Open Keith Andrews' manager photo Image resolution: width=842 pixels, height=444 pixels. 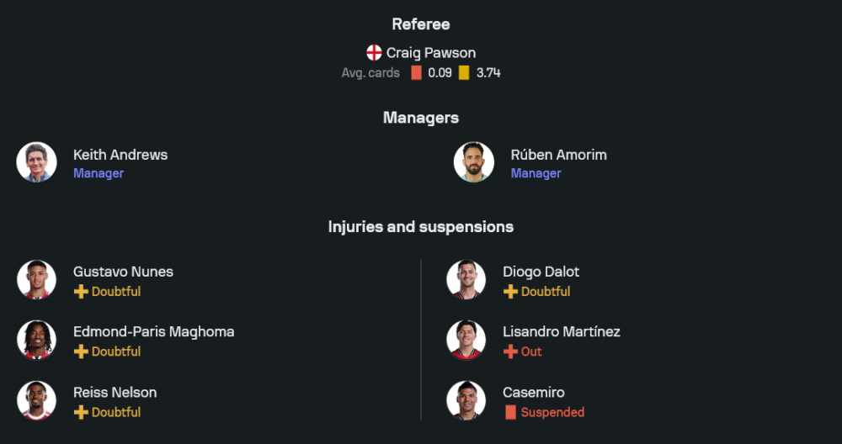37,162
